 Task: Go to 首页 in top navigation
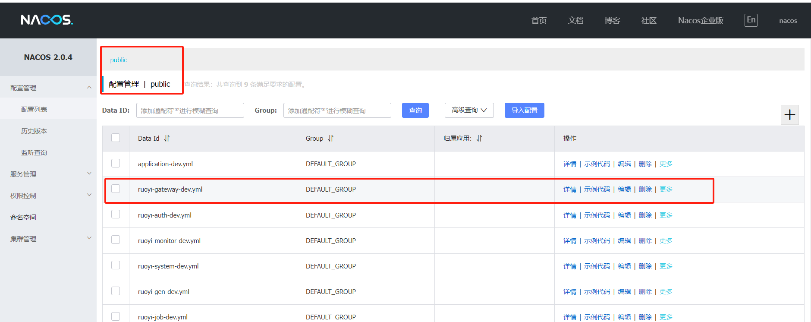[539, 21]
